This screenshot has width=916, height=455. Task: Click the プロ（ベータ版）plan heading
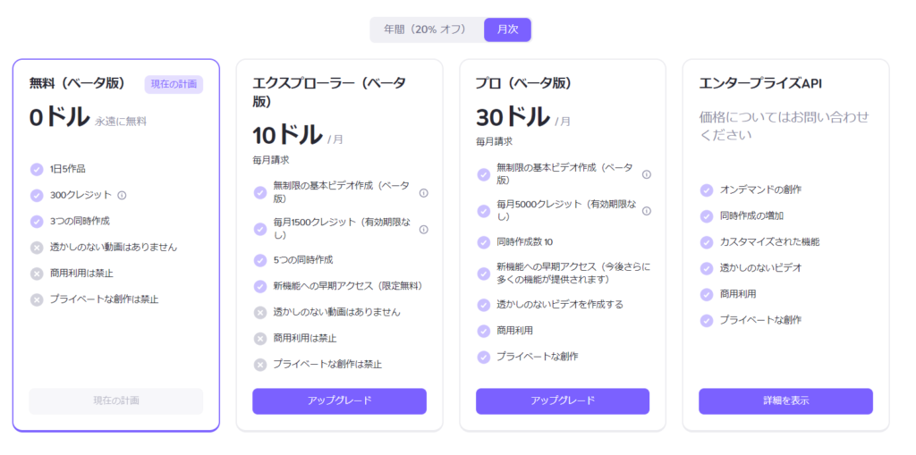[523, 83]
